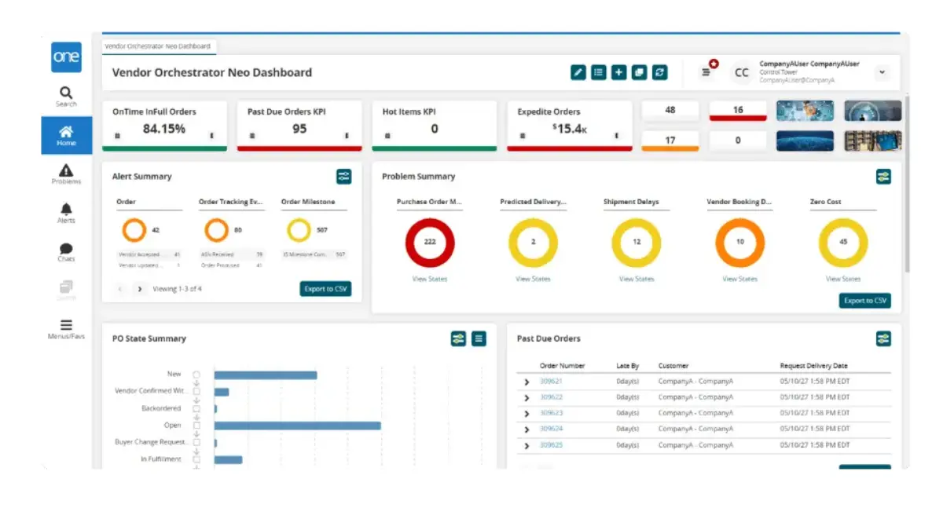Click Export to CSV in Alert Summary
The width and height of the screenshot is (943, 530).
click(325, 289)
